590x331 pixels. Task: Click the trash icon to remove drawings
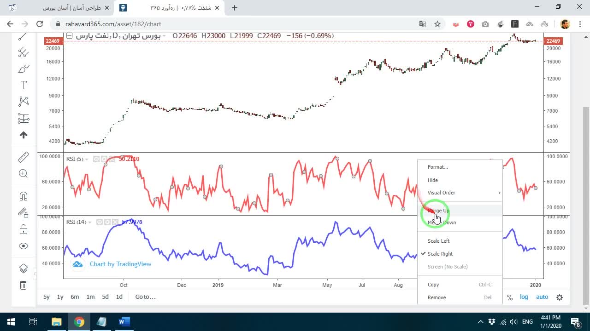coord(23,285)
